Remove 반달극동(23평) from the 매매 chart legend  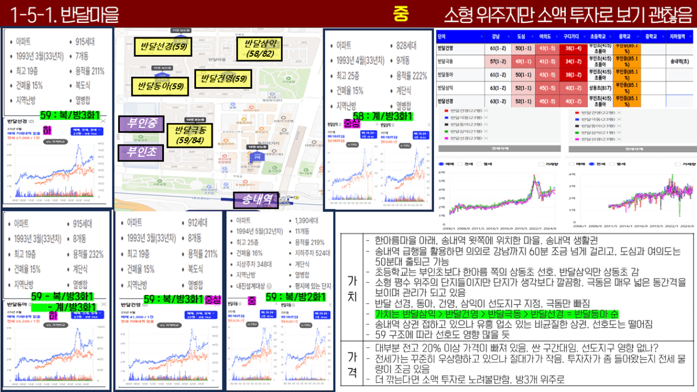[487, 117]
